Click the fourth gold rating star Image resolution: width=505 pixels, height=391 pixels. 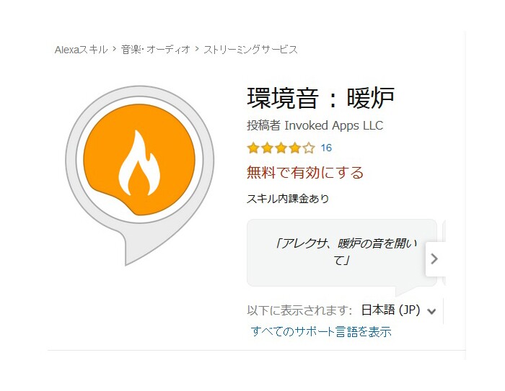tap(294, 148)
